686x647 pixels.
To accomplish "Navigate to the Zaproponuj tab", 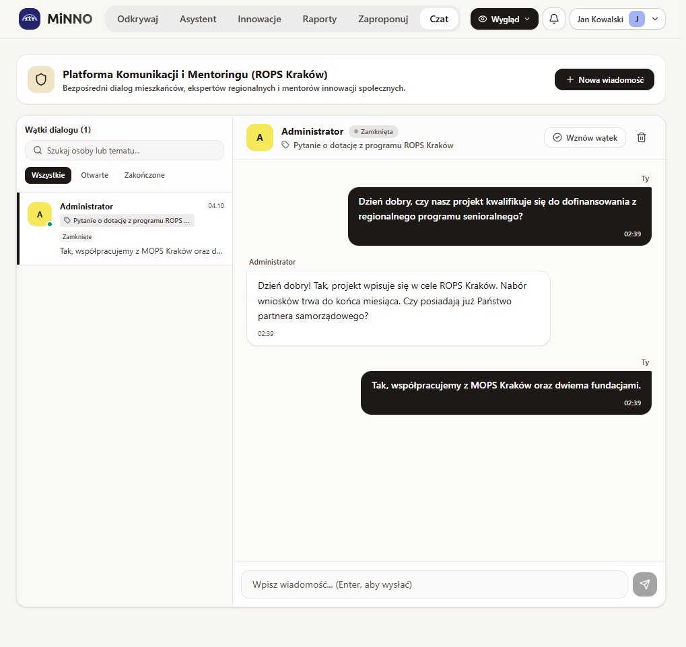I will 383,19.
